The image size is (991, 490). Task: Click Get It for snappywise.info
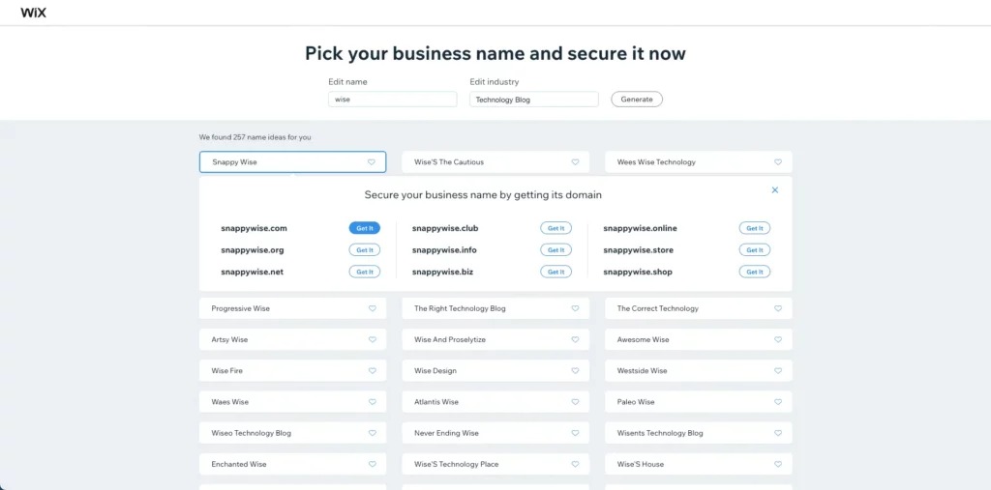[556, 250]
